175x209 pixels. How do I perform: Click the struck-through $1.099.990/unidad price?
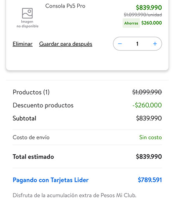coord(143,15)
